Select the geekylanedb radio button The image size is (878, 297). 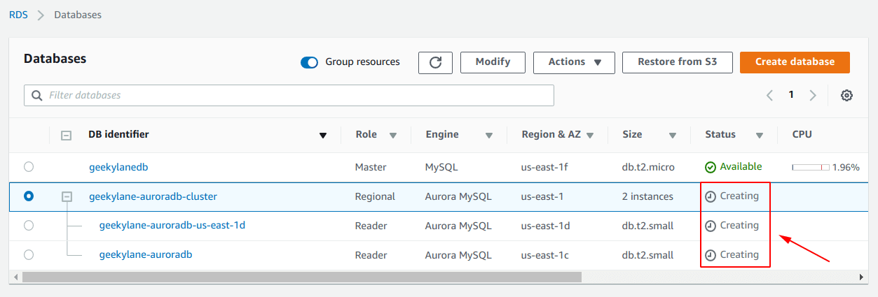(28, 167)
